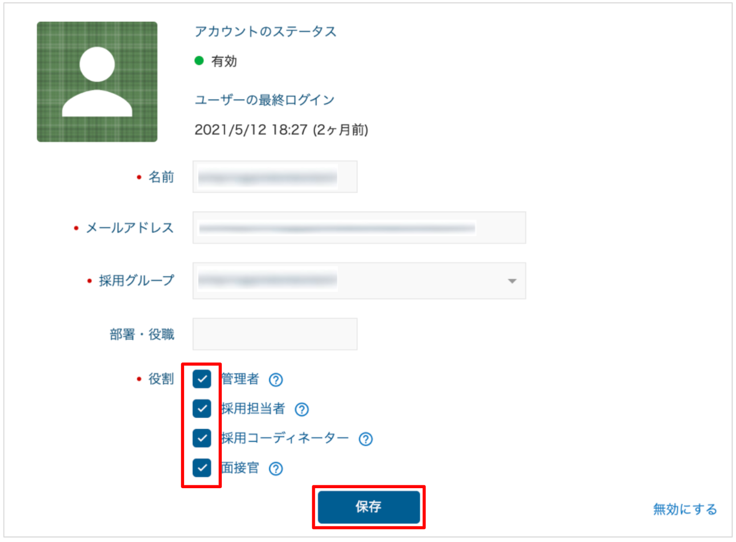Click the 採用グループ combo box field
The image size is (736, 542).
tap(359, 281)
